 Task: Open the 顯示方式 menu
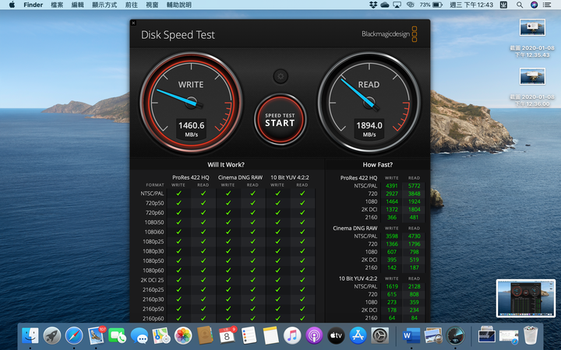tap(104, 5)
